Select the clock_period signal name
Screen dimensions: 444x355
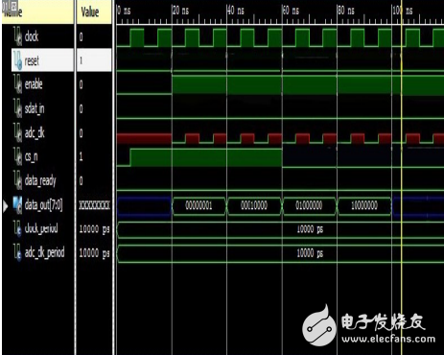[41, 228]
